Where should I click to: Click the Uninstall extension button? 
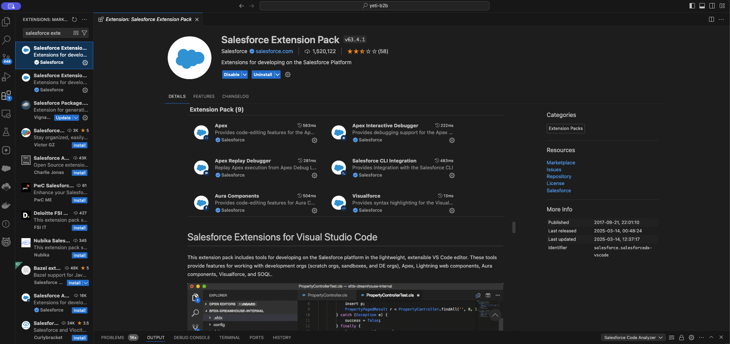click(x=263, y=75)
